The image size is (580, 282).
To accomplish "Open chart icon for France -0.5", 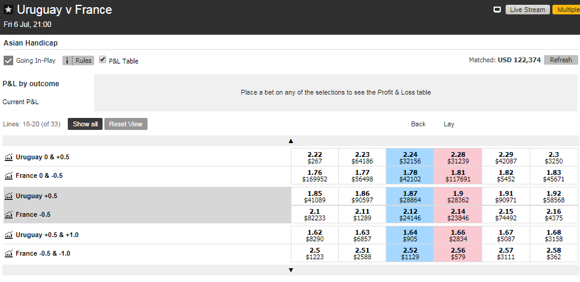I will [x=8, y=214].
